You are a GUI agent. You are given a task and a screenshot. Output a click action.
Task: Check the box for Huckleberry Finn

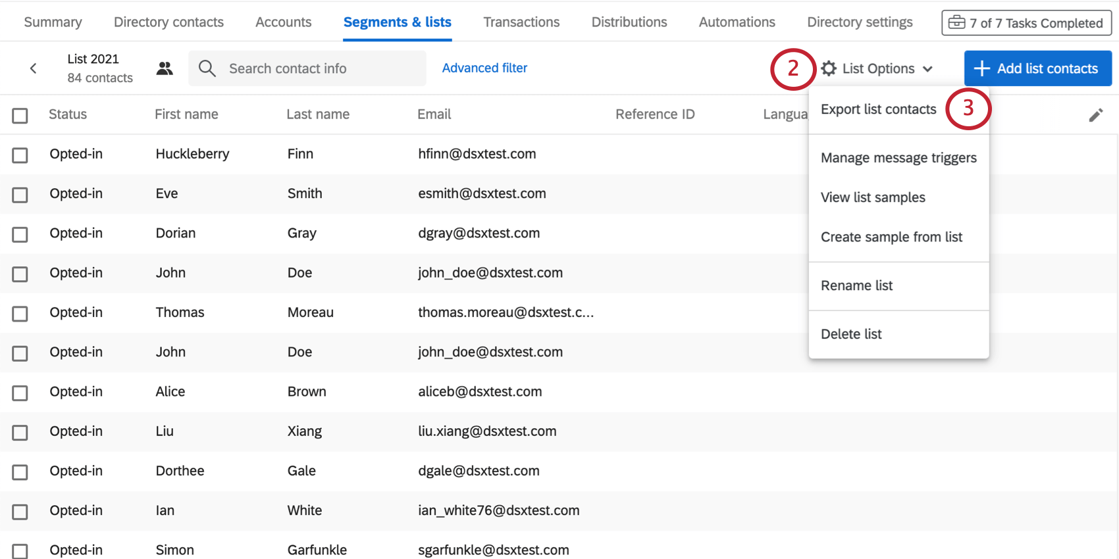[x=20, y=155]
